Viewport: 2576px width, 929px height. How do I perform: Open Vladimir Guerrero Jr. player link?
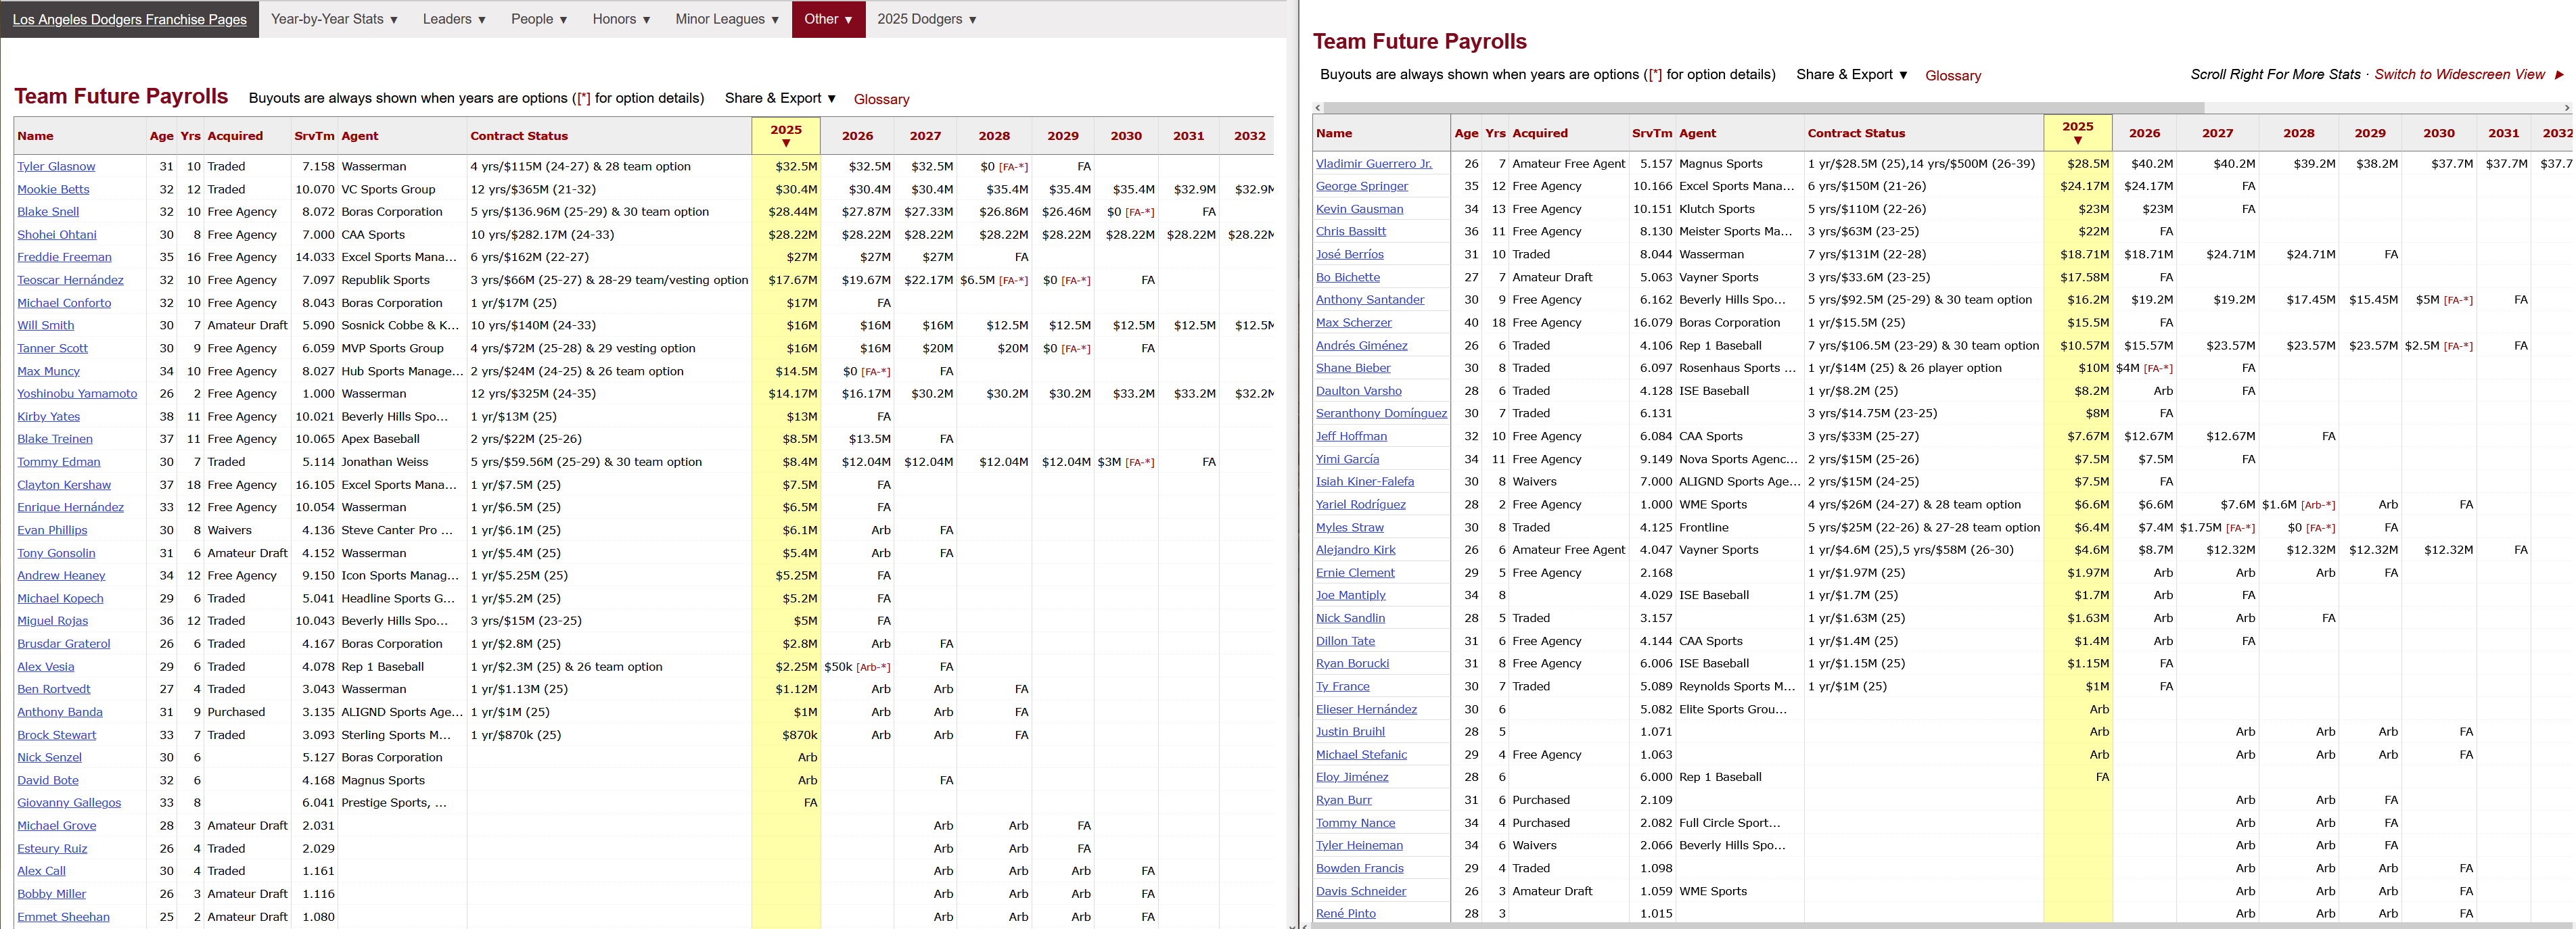1373,164
